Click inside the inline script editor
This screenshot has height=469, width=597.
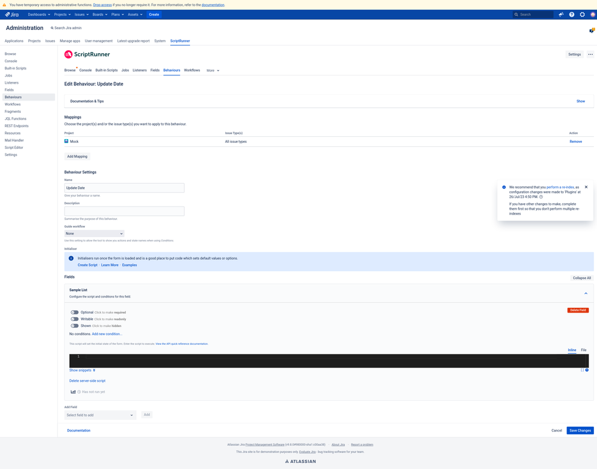329,360
